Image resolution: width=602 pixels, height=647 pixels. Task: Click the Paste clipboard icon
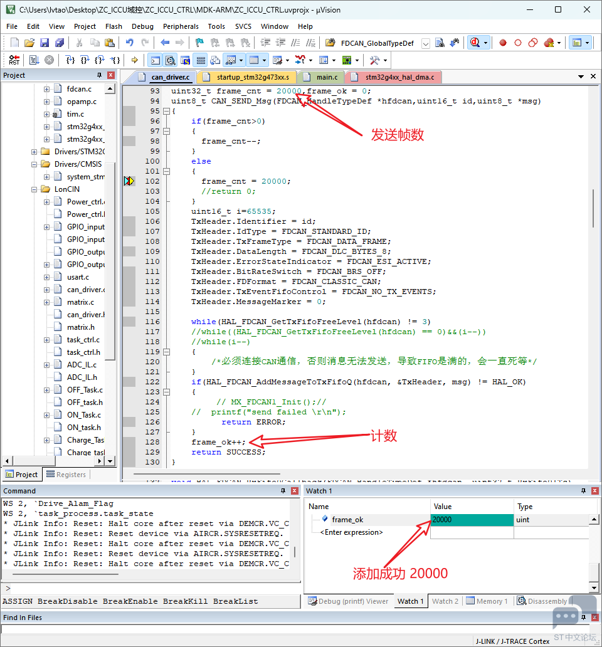coord(109,43)
